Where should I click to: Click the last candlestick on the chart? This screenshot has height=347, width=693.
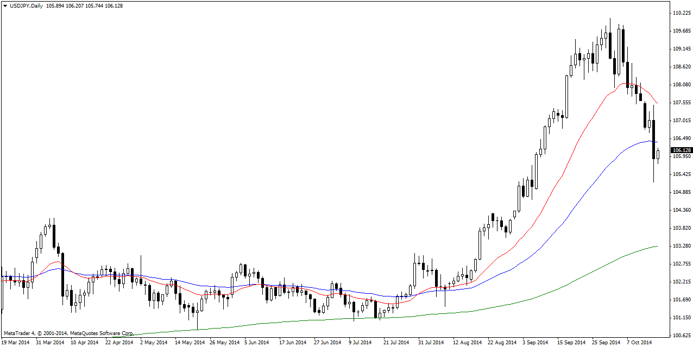658,155
